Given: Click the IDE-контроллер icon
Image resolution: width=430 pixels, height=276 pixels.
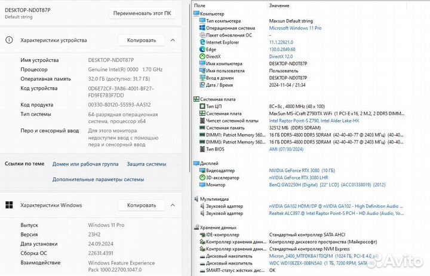Looking at the screenshot, I should [x=202, y=235].
